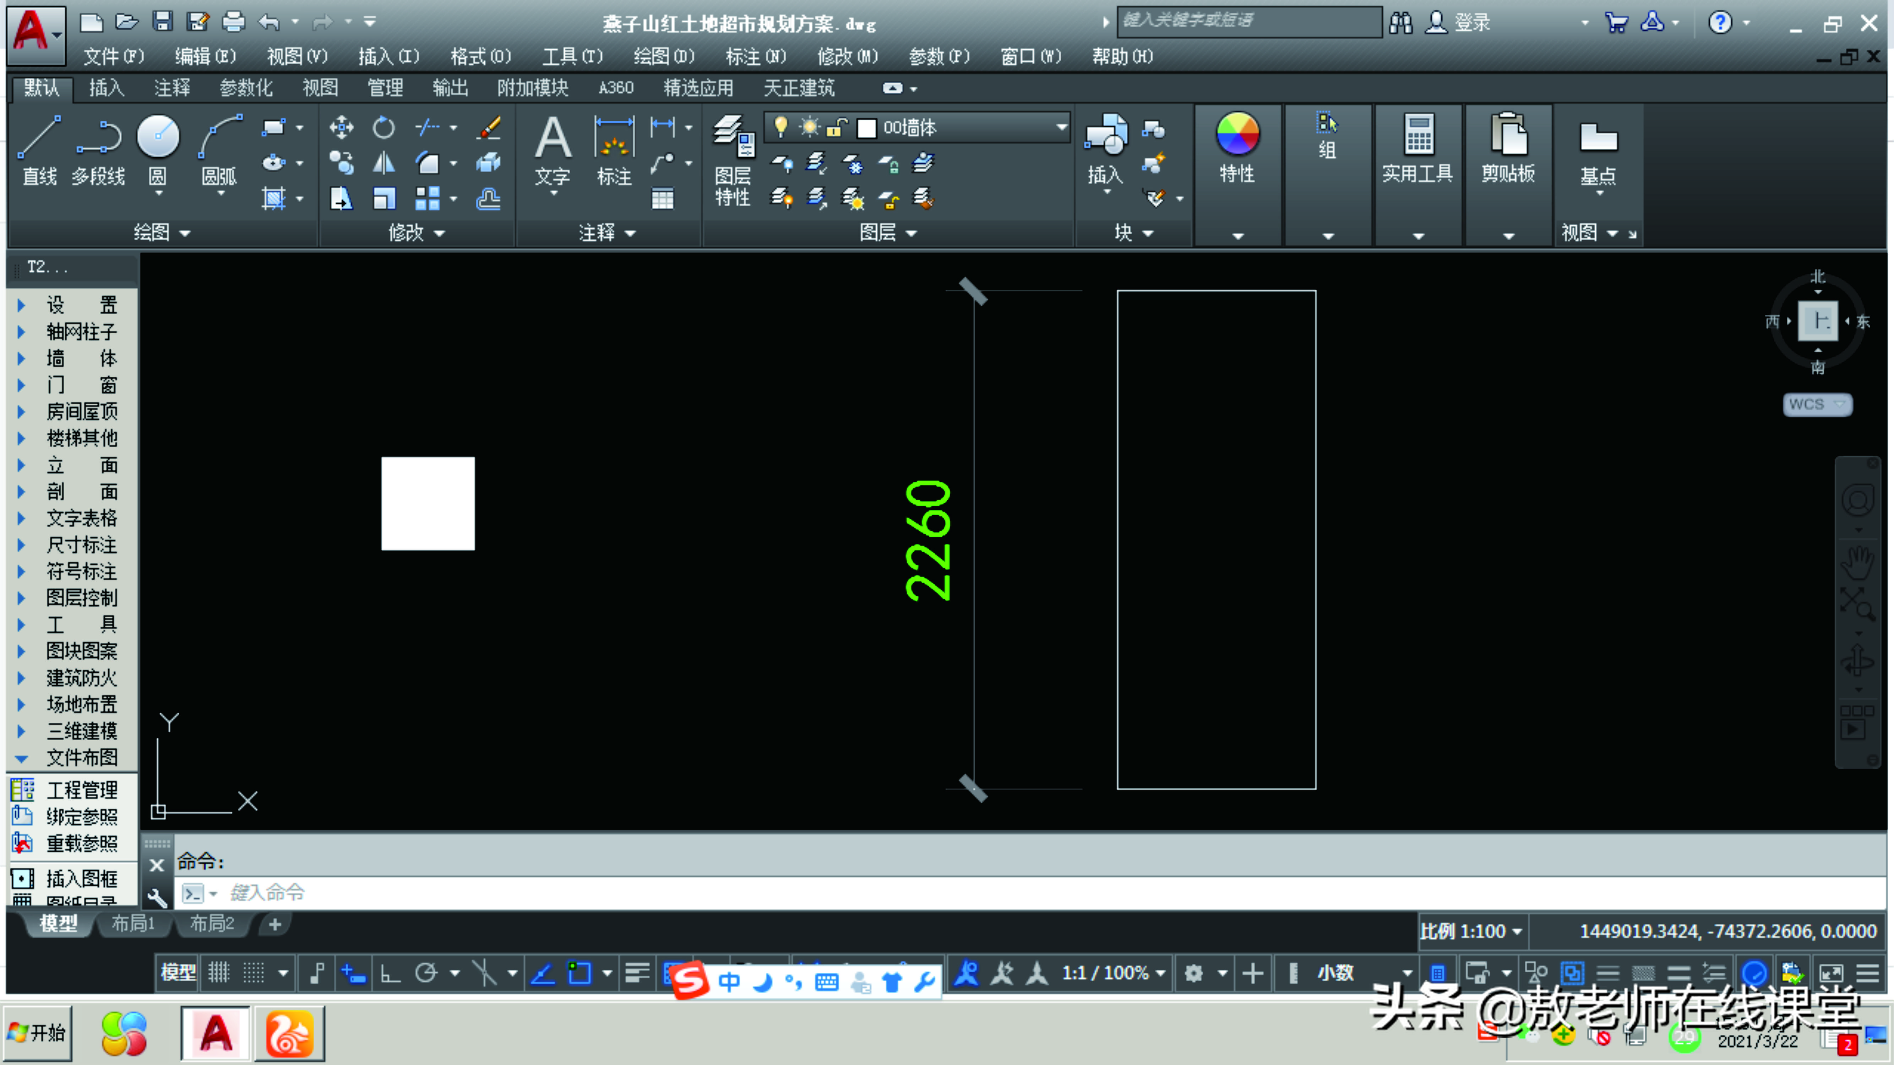Toggle model space (模型) status button
Viewport: 1894px width, 1065px height.
(x=178, y=973)
